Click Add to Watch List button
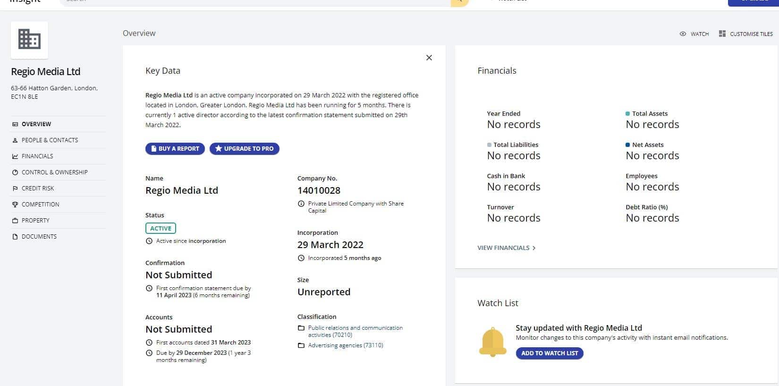The height and width of the screenshot is (386, 779). (549, 353)
